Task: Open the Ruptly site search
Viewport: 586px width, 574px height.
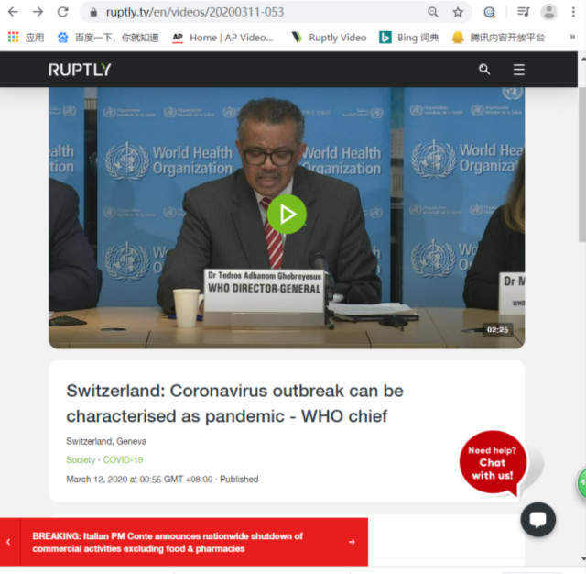Action: (x=484, y=70)
